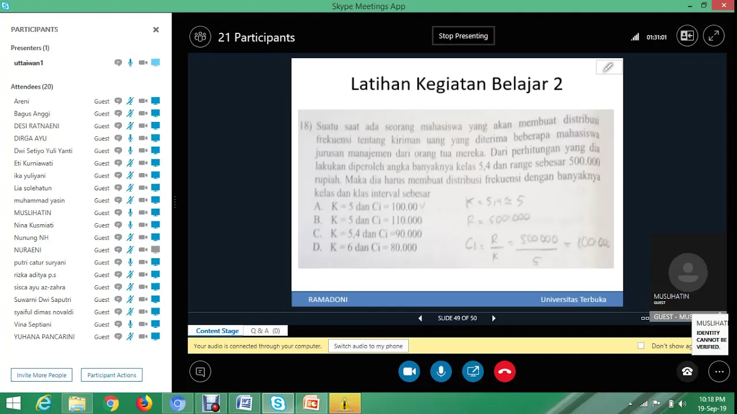
Task: Open the share content button
Action: tap(473, 371)
